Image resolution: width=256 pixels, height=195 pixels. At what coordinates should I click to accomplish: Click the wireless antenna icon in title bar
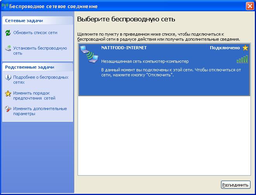(x=5, y=7)
